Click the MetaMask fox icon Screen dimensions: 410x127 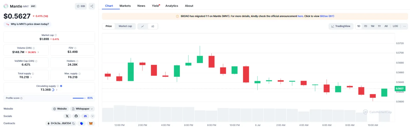pos(91,123)
